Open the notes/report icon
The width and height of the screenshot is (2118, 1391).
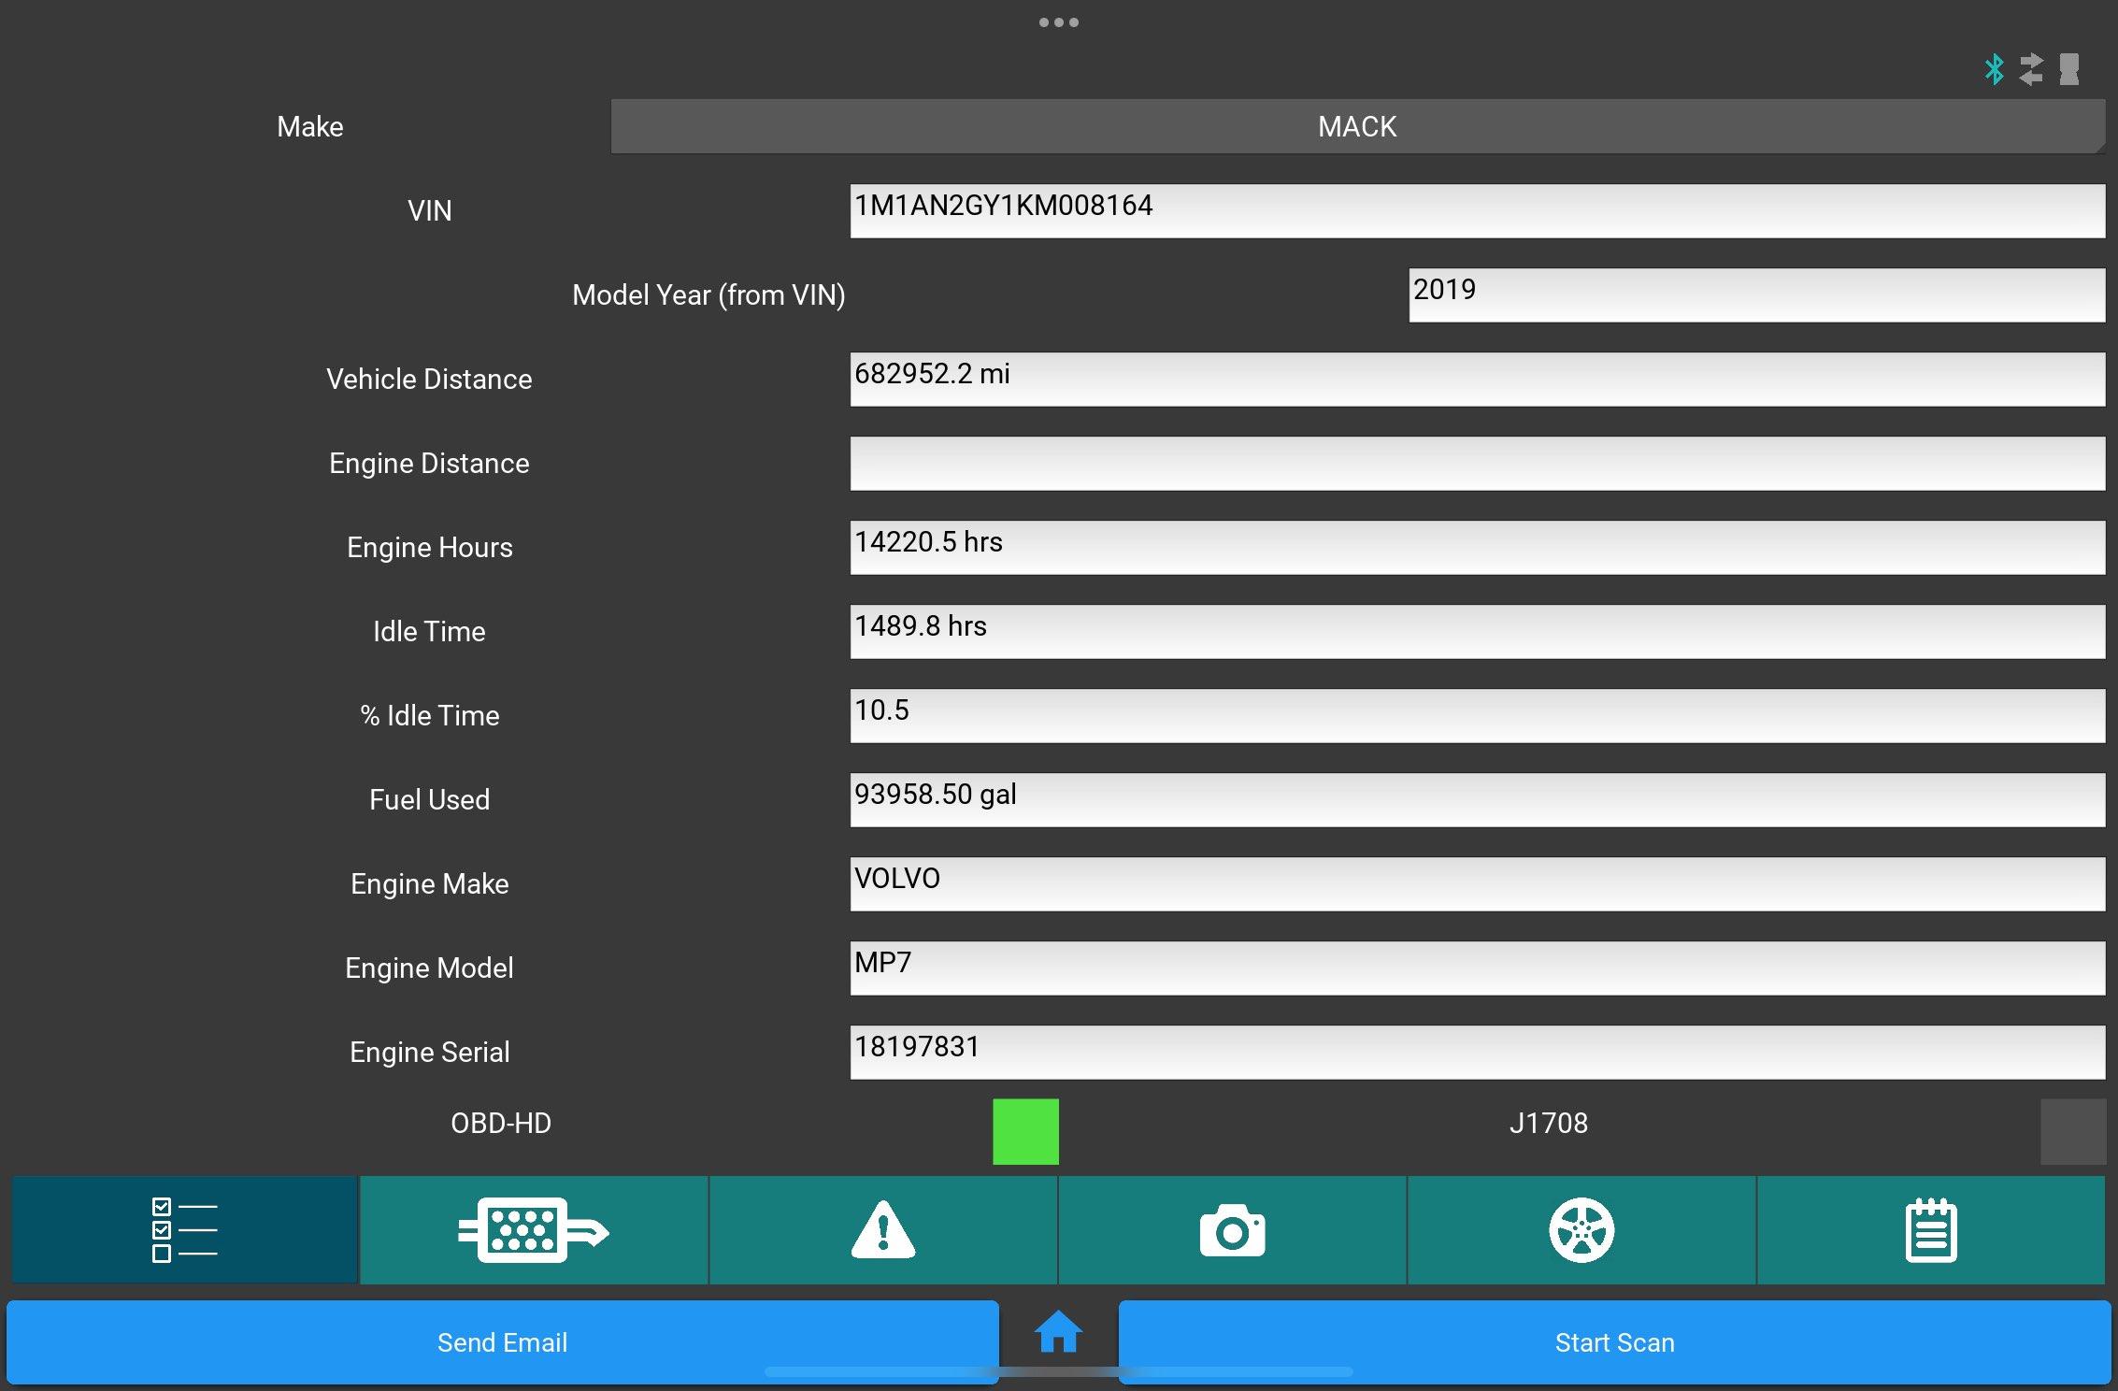pos(1933,1228)
